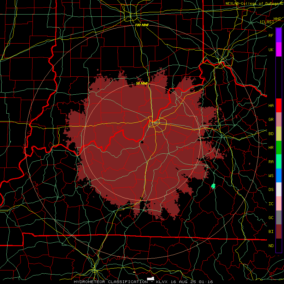
Task: Click the 50 NMI range ring label
Action: coord(142,84)
